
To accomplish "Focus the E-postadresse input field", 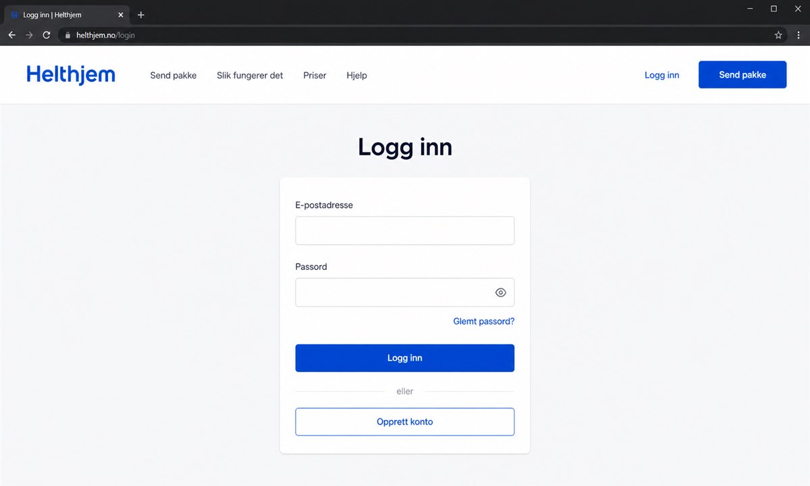I will pyautogui.click(x=405, y=231).
